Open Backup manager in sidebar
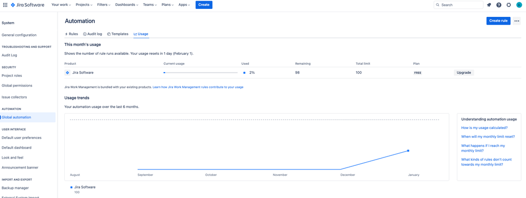Viewport: 526px width, 198px height. pyautogui.click(x=15, y=188)
